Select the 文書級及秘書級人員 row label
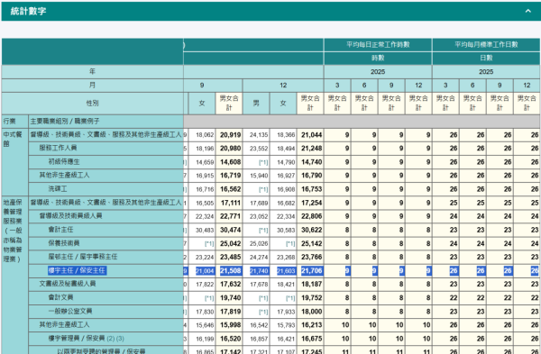 pyautogui.click(x=68, y=284)
